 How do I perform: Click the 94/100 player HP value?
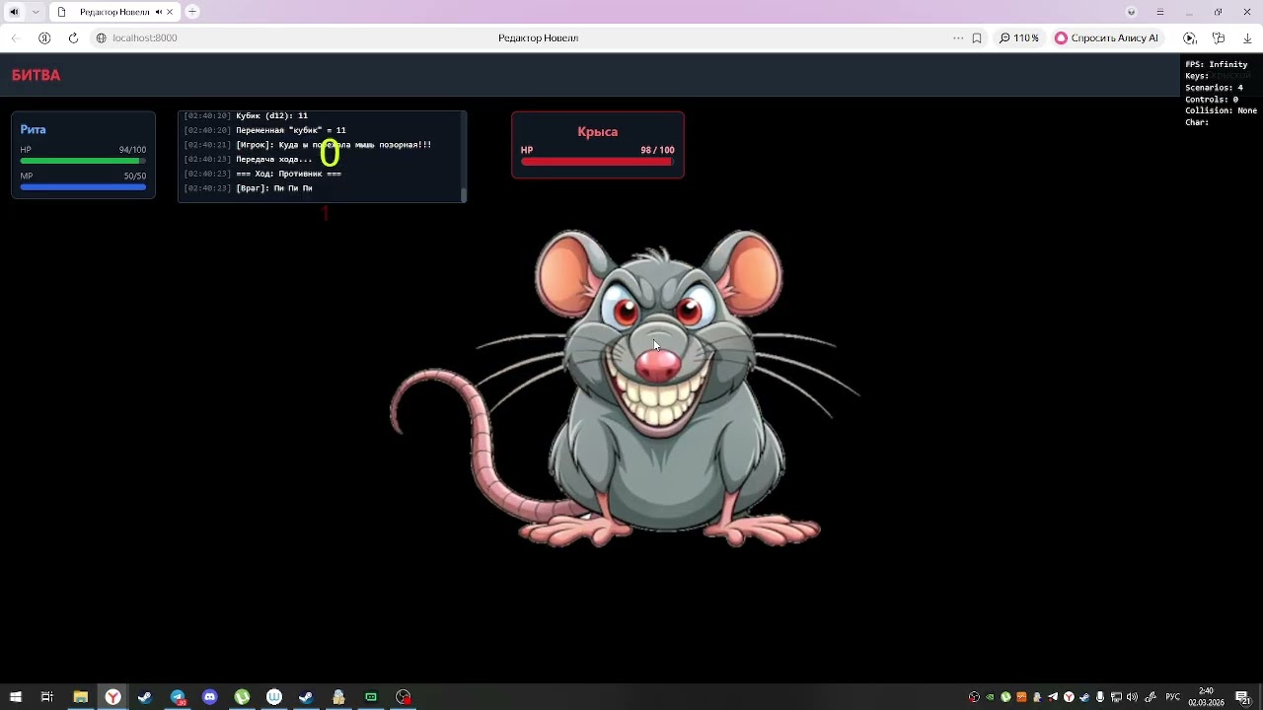[132, 150]
